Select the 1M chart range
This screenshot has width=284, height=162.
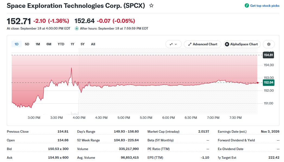click(38, 44)
